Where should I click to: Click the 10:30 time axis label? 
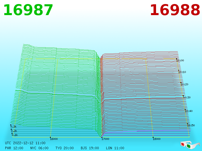click(187, 97)
